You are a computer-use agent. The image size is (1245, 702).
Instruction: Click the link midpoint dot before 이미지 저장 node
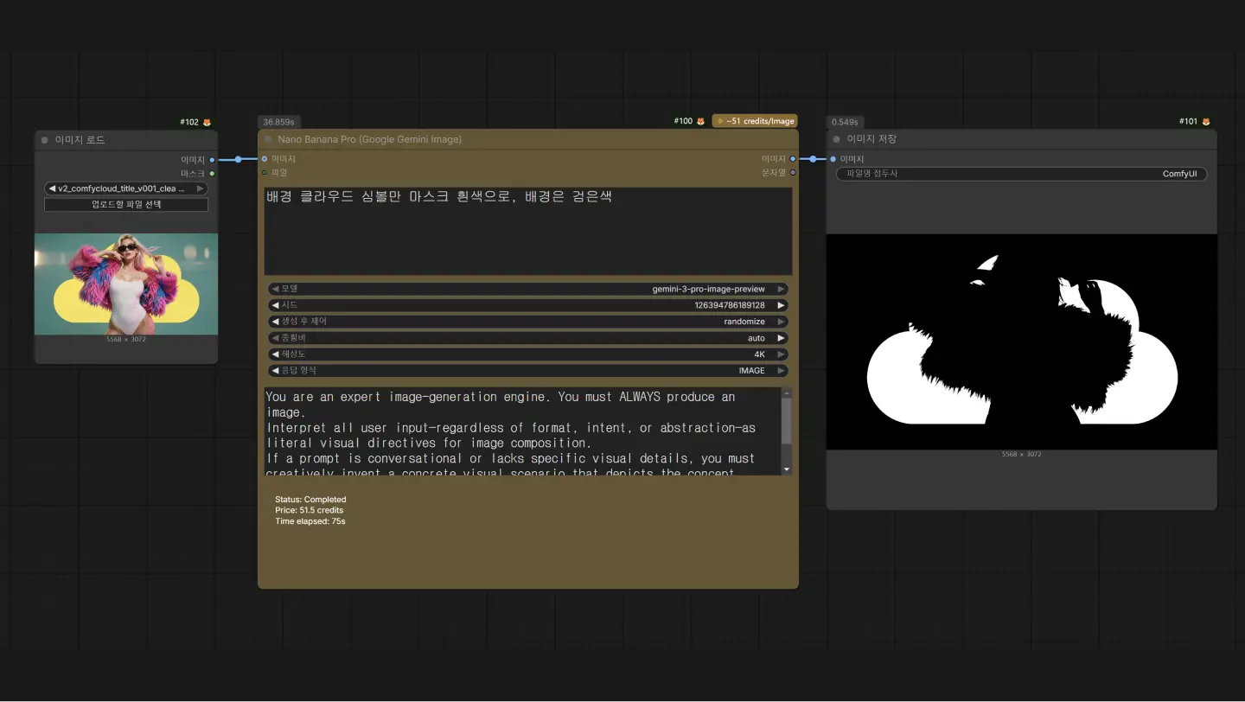[813, 159]
